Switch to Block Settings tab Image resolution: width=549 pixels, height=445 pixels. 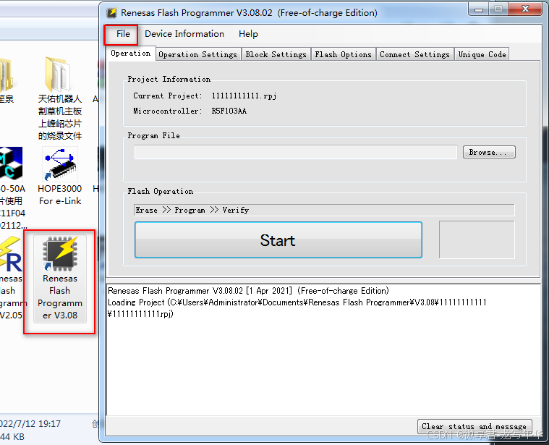[276, 54]
